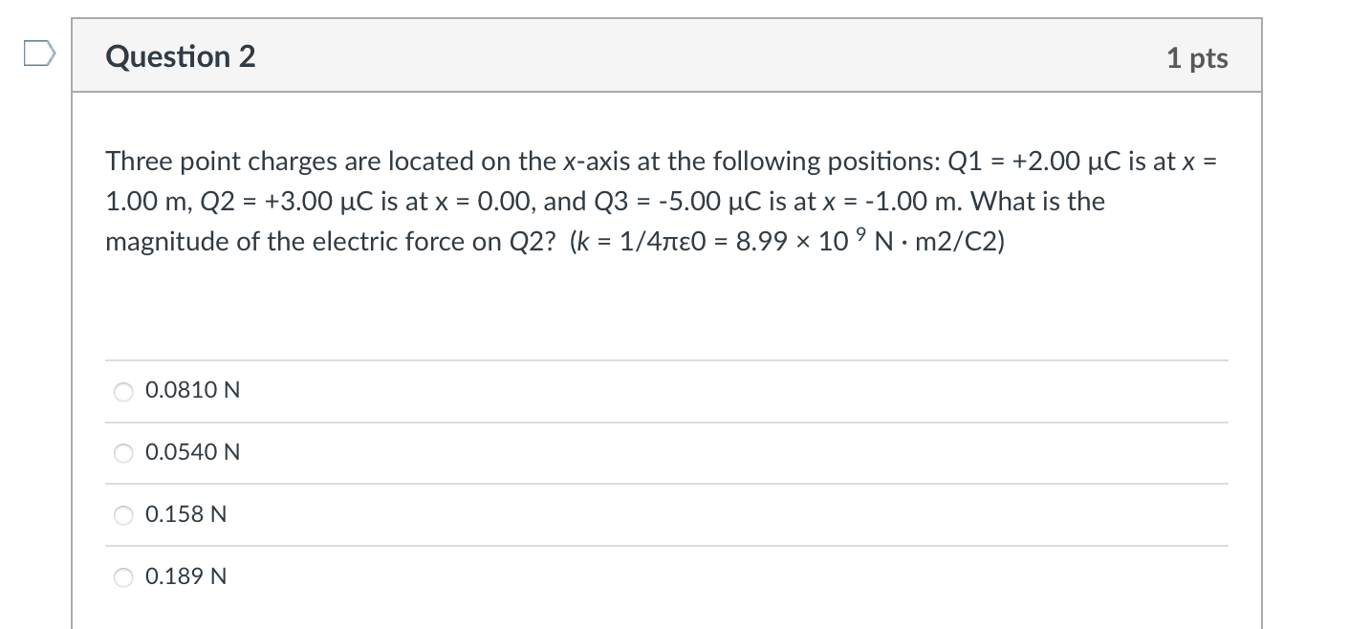Click the radio circle next to 0.0810 N
The height and width of the screenshot is (629, 1371).
pyautogui.click(x=122, y=390)
